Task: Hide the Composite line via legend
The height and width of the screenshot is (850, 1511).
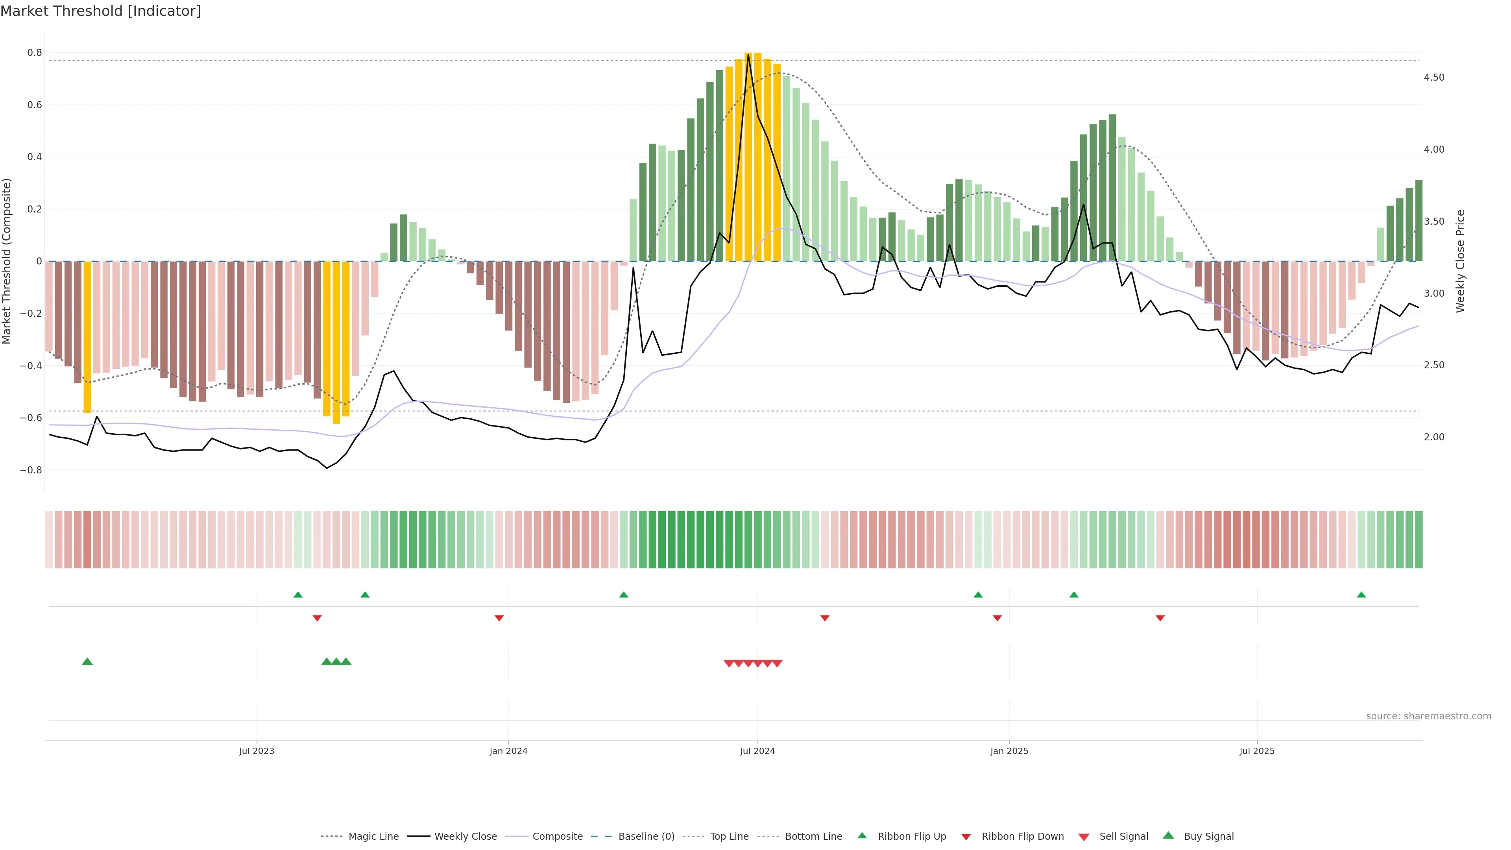Action: (557, 836)
